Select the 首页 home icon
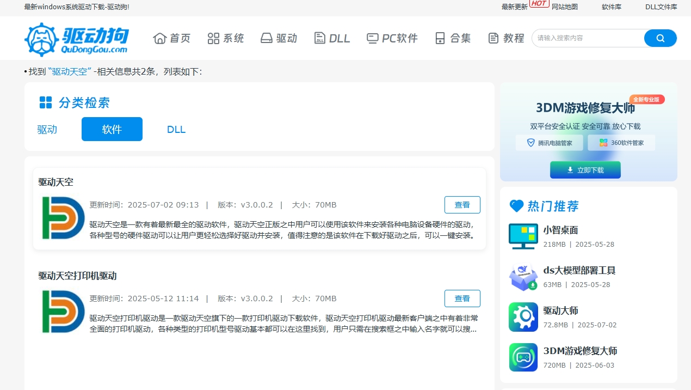This screenshot has height=390, width=691. click(x=159, y=38)
